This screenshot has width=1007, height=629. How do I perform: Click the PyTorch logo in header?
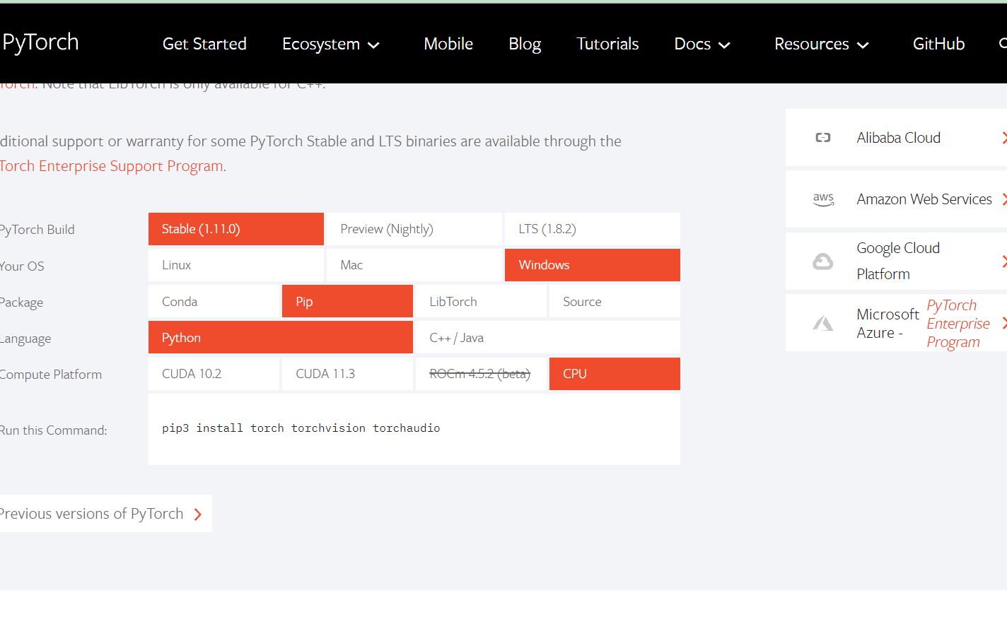(40, 43)
